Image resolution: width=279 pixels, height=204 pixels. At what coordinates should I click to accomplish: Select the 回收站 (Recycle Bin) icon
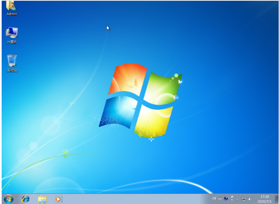tap(12, 61)
